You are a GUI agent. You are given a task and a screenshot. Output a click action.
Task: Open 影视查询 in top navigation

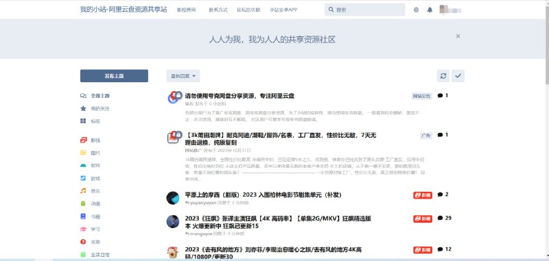click(186, 10)
